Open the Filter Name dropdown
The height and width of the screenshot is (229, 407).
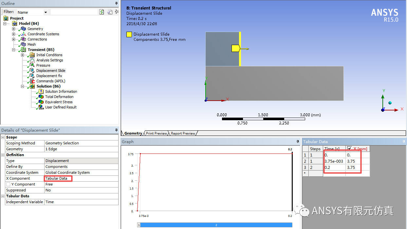coord(46,12)
